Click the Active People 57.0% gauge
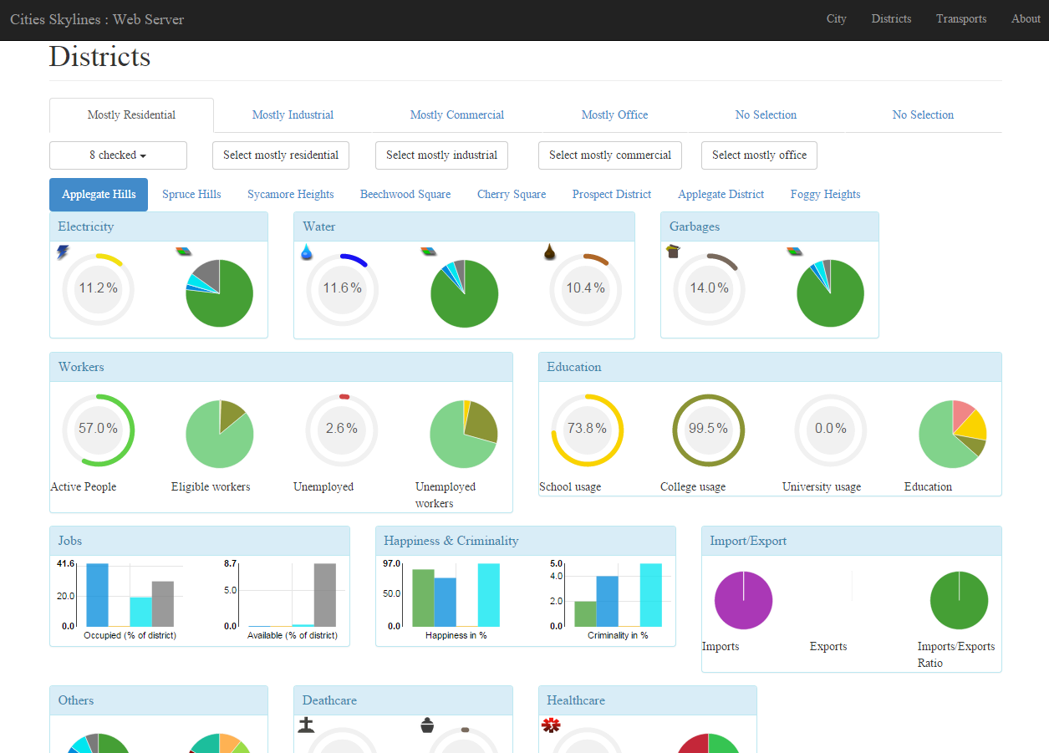This screenshot has width=1049, height=753. click(99, 430)
